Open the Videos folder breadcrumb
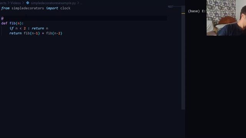Viewport: 246px width, 138px height. pos(15,3)
